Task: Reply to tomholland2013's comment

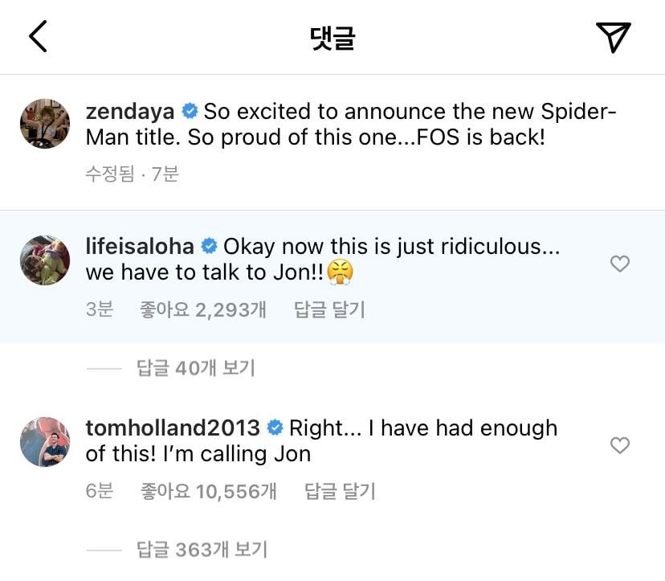Action: 340,491
